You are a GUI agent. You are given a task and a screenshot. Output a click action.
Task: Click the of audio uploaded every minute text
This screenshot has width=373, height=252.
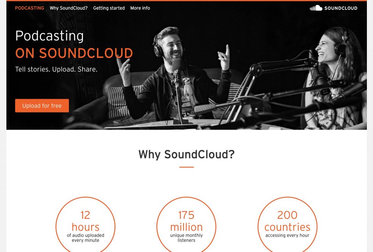(85, 238)
